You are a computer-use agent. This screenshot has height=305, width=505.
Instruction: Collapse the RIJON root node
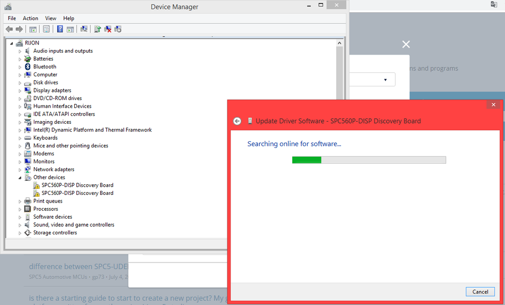click(x=12, y=43)
